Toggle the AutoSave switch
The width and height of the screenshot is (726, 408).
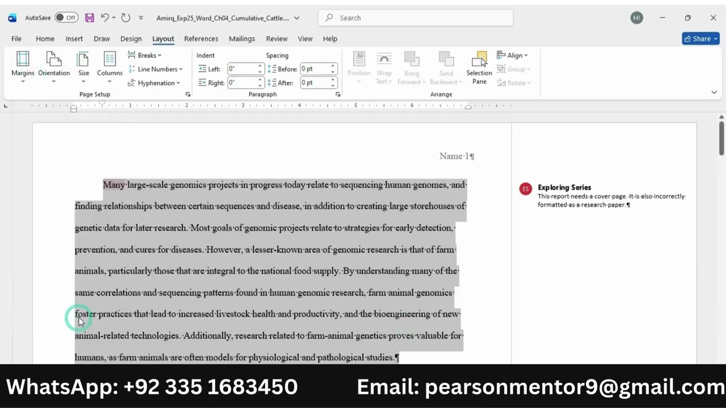click(x=66, y=18)
